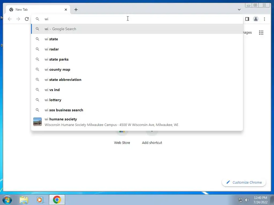The image size is (274, 205).
Task: Pick 'wi sos business search' suggestion
Action: tap(137, 110)
